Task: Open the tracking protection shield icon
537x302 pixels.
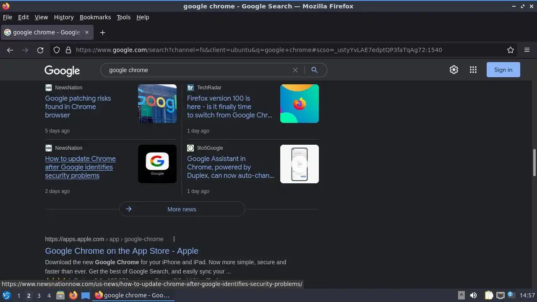Action: tap(57, 50)
